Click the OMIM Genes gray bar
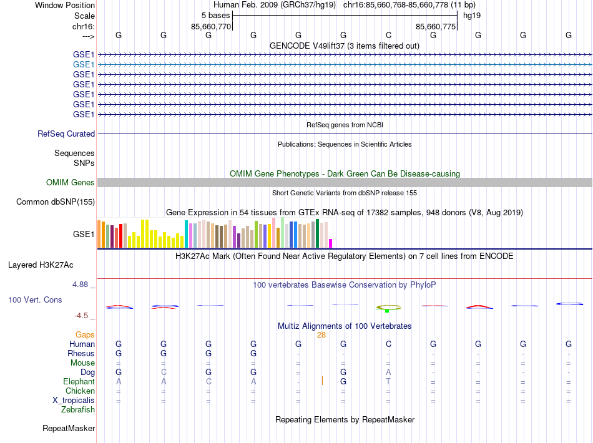 coord(345,183)
